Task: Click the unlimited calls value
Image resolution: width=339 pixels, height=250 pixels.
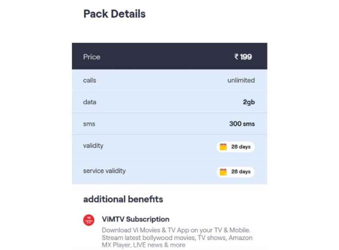Action: coord(241,80)
